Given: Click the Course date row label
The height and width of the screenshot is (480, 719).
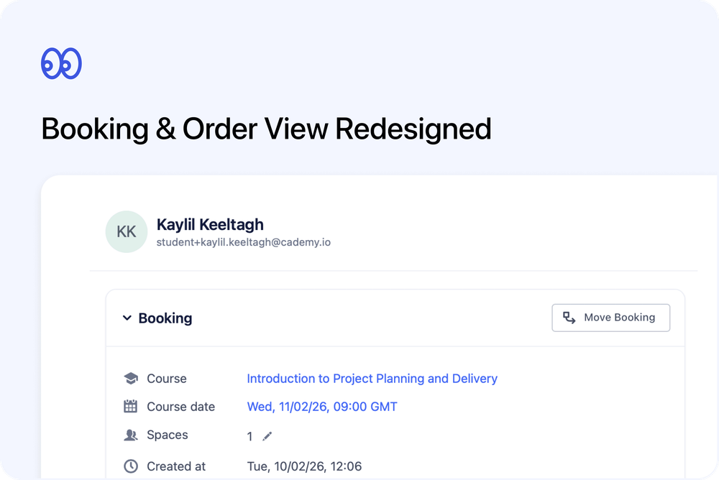Looking at the screenshot, I should pyautogui.click(x=180, y=406).
